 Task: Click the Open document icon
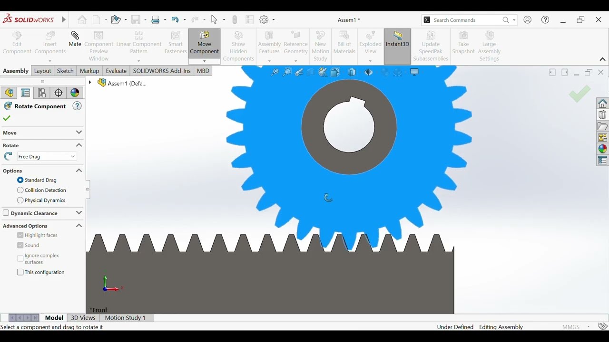[116, 19]
